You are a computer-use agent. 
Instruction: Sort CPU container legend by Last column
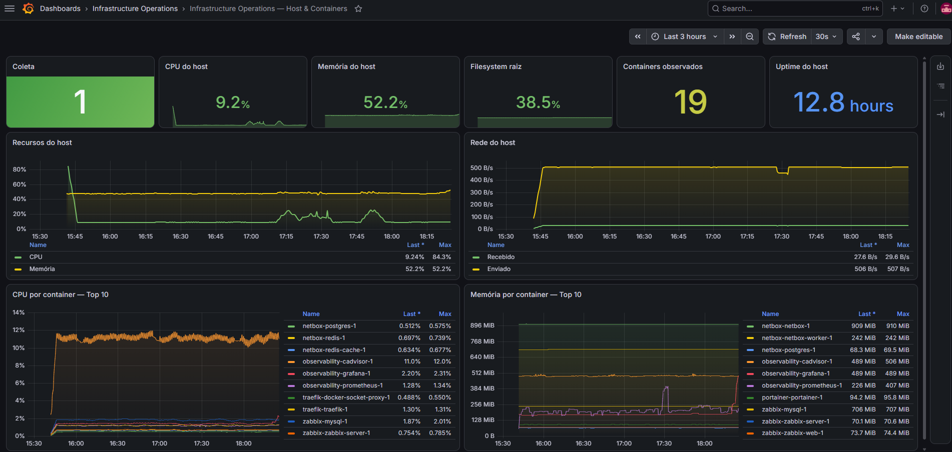point(411,314)
